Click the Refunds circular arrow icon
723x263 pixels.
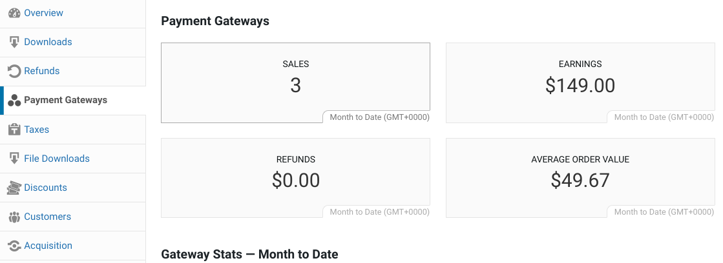point(14,72)
